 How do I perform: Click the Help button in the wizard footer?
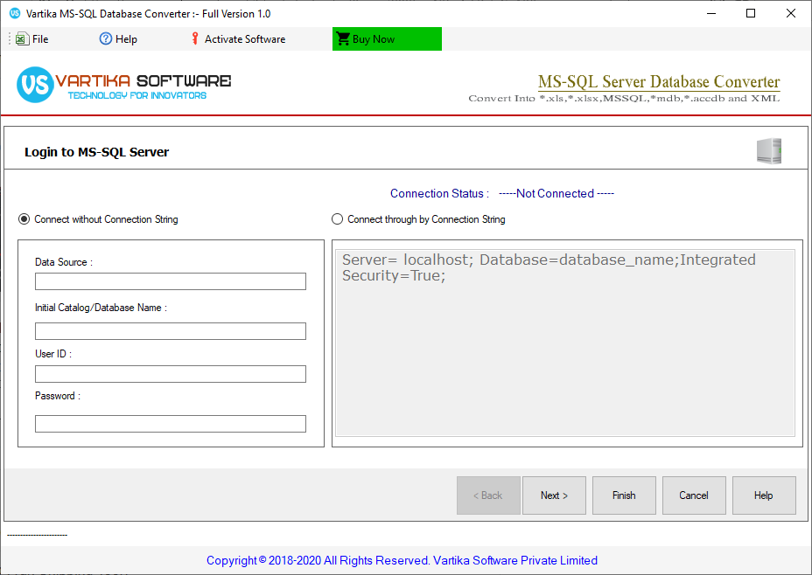(764, 495)
